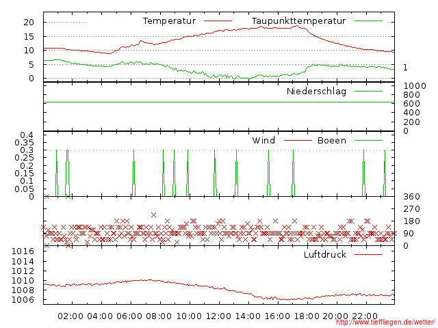Click the green Taupunkttemperatur legend line
The image size is (438, 328).
[368, 21]
